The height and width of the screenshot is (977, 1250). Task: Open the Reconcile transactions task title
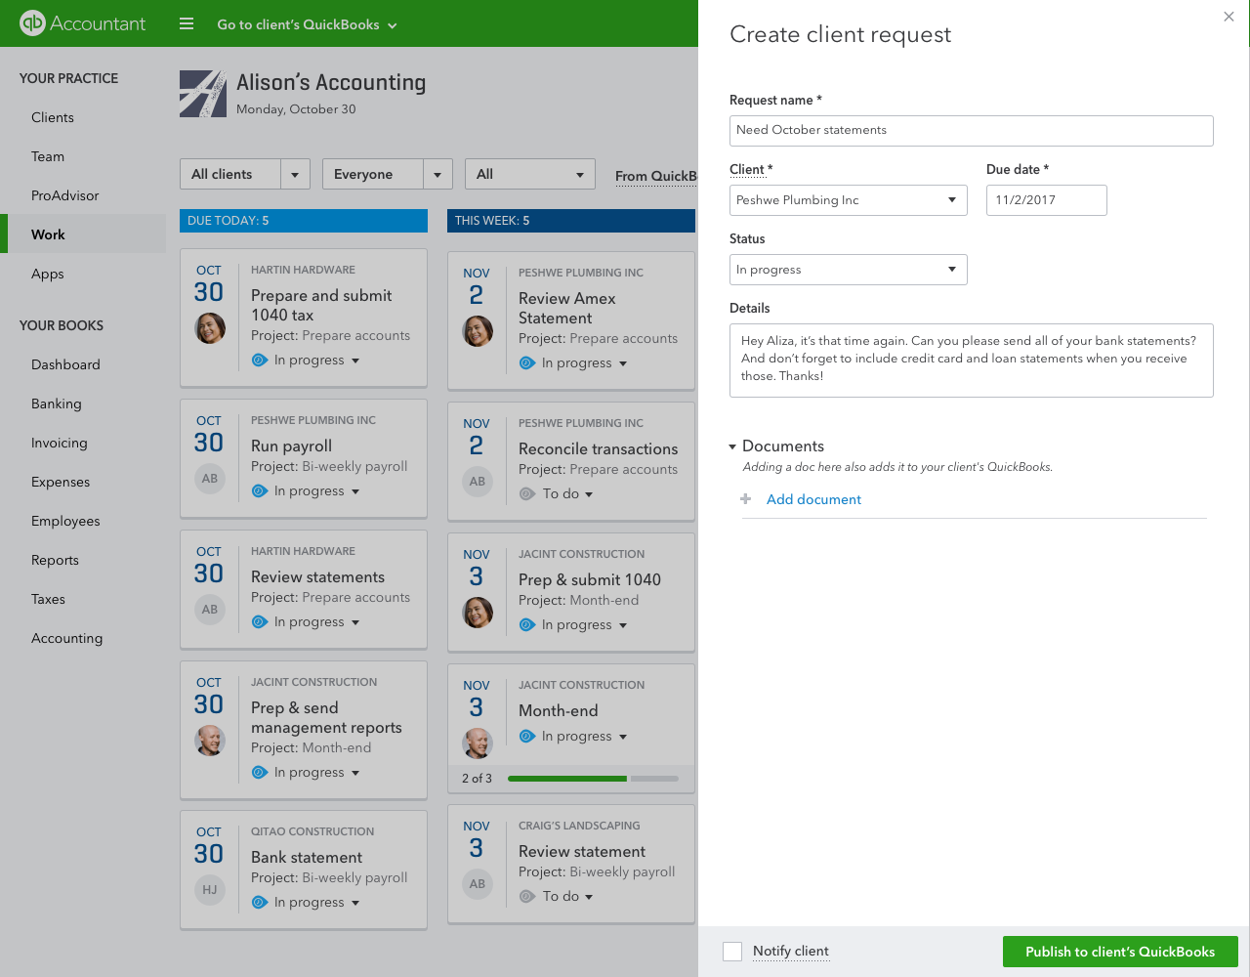click(x=599, y=448)
